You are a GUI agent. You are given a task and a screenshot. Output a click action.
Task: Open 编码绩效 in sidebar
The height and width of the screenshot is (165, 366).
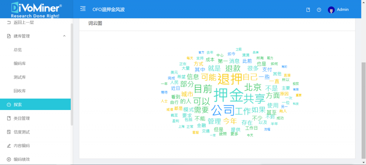point(22,159)
